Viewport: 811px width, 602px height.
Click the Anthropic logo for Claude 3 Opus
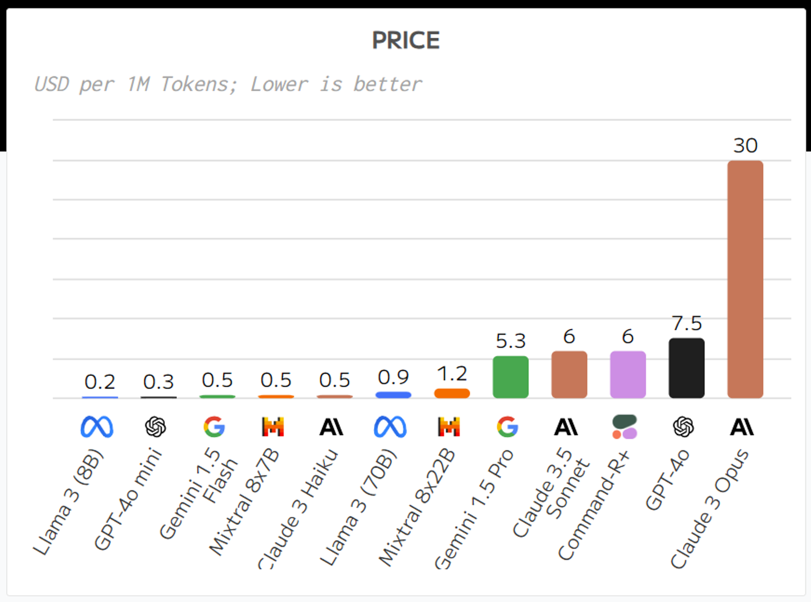pos(742,428)
